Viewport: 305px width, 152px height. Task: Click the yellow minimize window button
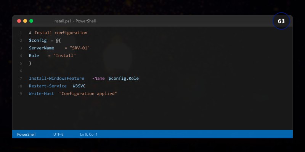tap(25, 21)
